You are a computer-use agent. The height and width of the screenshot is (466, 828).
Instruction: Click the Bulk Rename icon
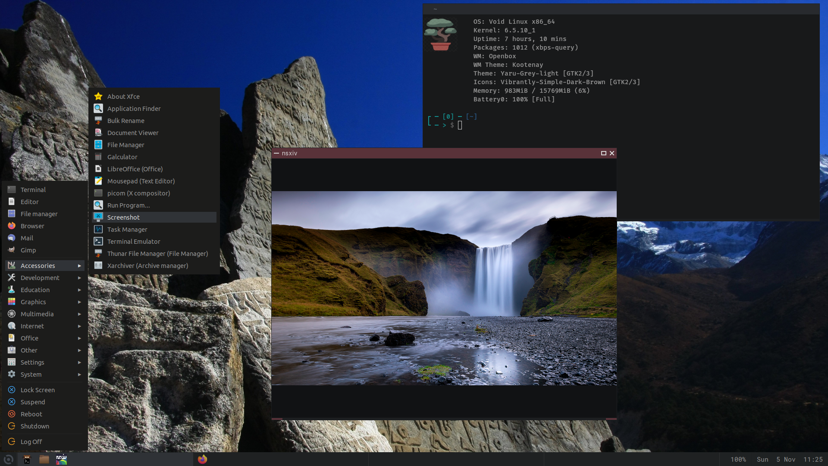click(98, 120)
